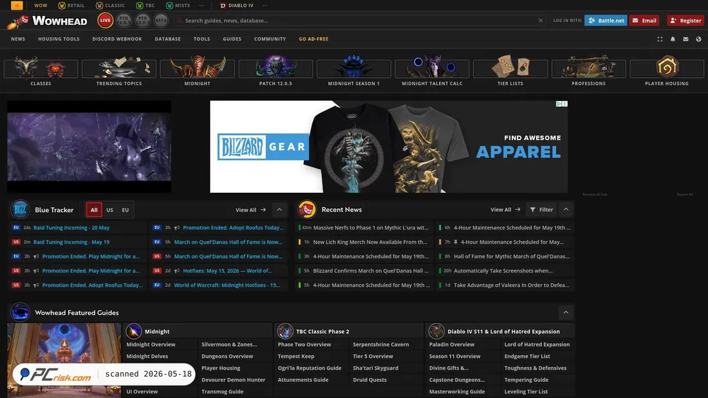Log in with Email
The width and height of the screenshot is (708, 398).
point(644,21)
